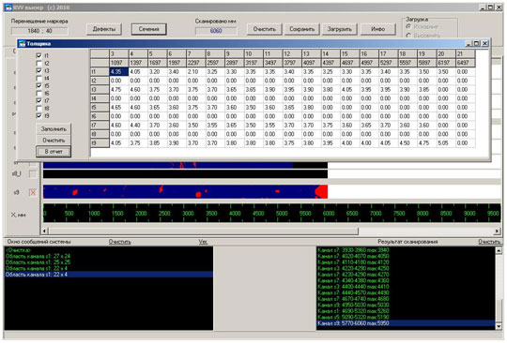507x343 pixels.
Task: Select highlighted result Канал s9: 5770-6060
Action: (406, 323)
